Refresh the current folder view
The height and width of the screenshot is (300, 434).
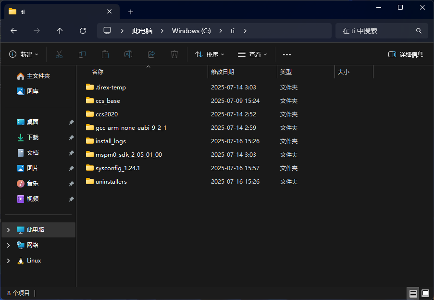tap(83, 31)
